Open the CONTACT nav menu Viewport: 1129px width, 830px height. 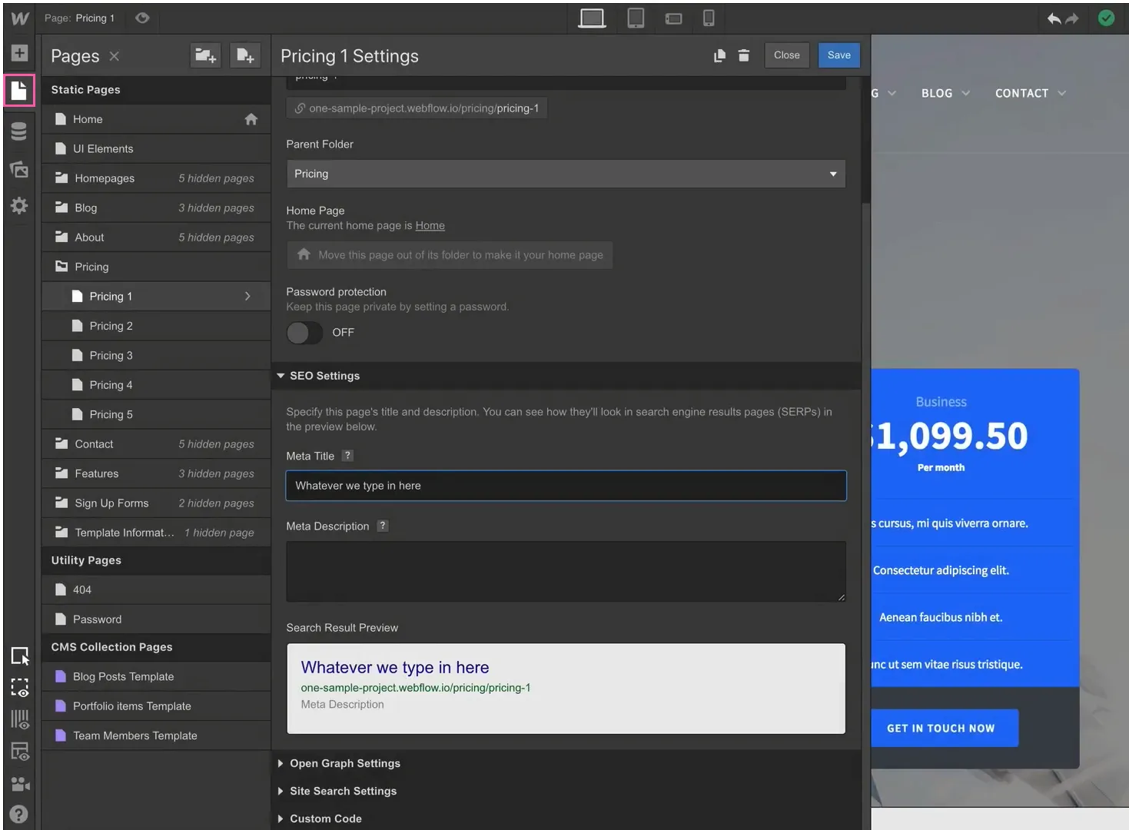(x=1031, y=93)
